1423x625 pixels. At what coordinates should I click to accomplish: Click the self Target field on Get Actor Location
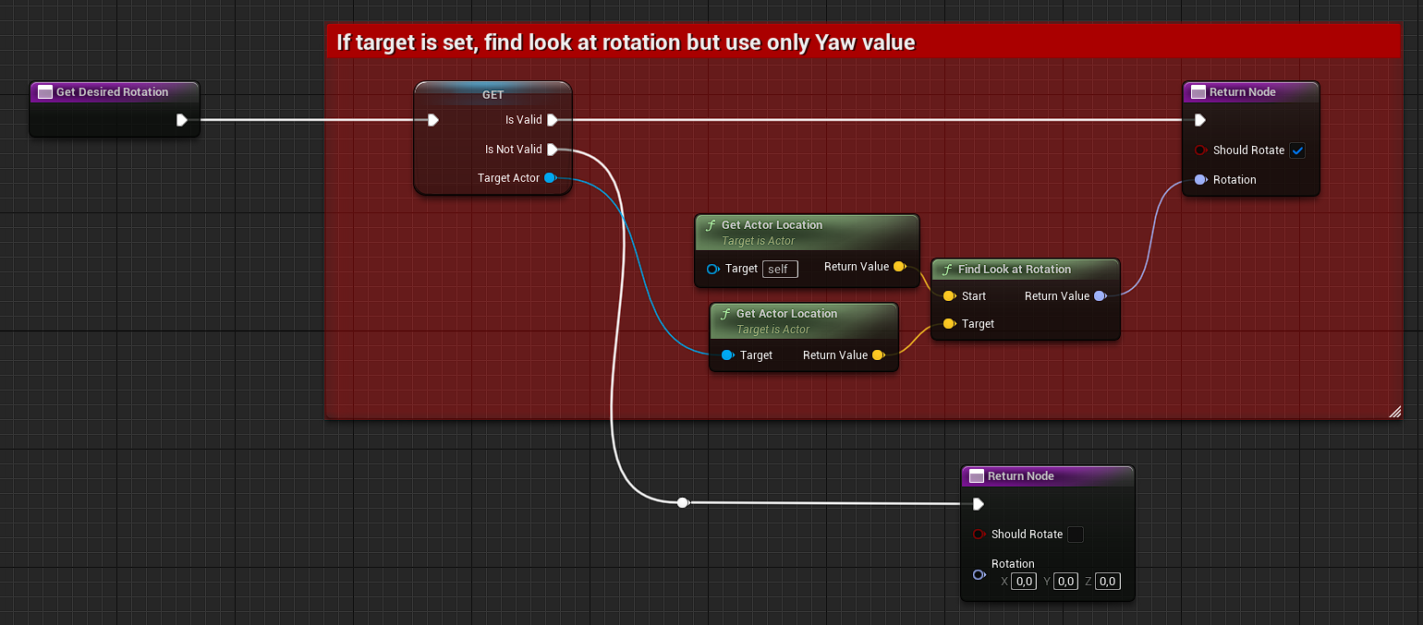tap(779, 269)
